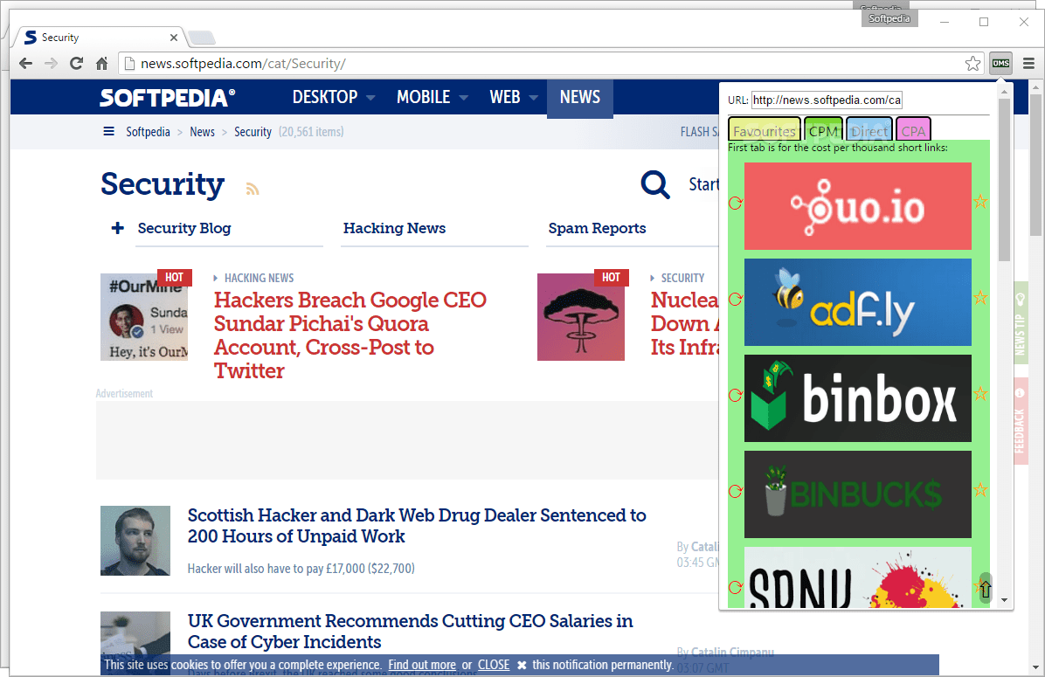The height and width of the screenshot is (677, 1045).
Task: Click the Security breadcrumb link
Action: click(x=253, y=132)
